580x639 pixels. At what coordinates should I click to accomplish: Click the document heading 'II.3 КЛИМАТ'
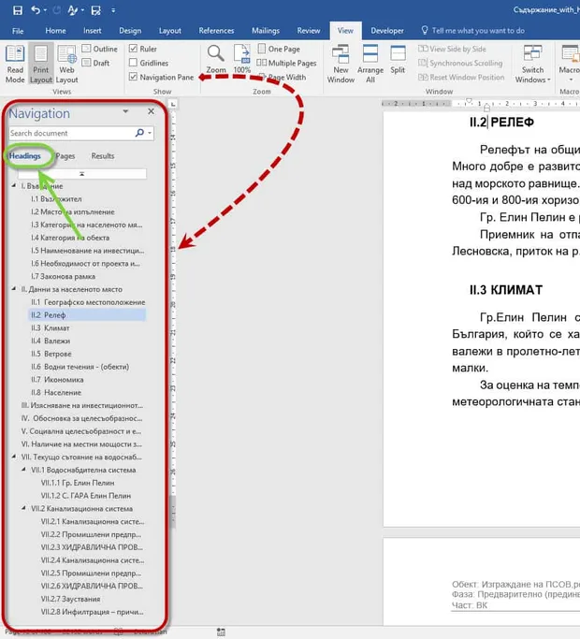506,290
